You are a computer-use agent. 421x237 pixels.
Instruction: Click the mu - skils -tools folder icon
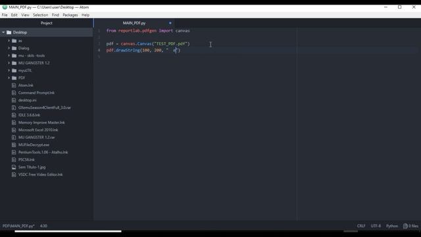pyautogui.click(x=14, y=55)
